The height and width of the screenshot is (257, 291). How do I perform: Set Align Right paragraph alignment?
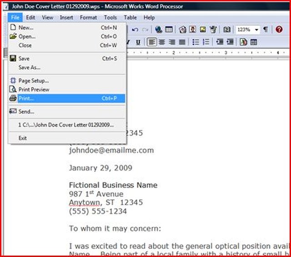pos(172,42)
